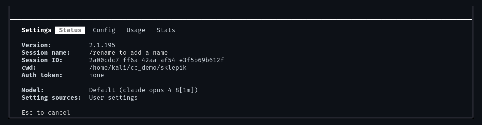This screenshot has height=125, width=482.
Task: Switch to the Stats tab
Action: [x=166, y=30]
